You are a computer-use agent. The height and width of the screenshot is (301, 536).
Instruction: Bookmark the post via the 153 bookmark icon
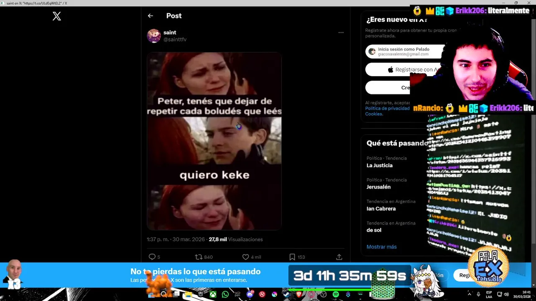[292, 257]
